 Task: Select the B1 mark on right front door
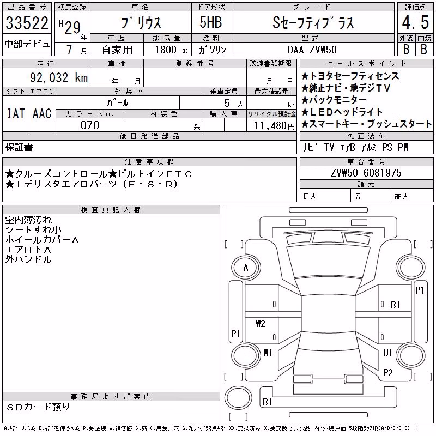coord(395,305)
